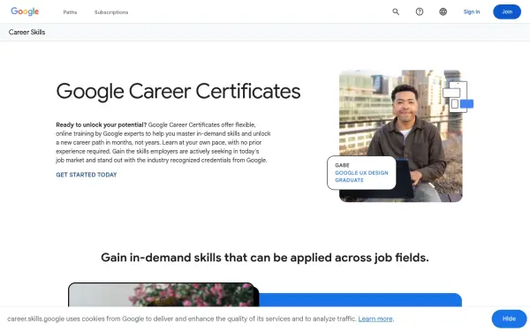530x331 pixels.
Task: Click the 'Ready to unlock your potential?' text
Action: coord(101,124)
